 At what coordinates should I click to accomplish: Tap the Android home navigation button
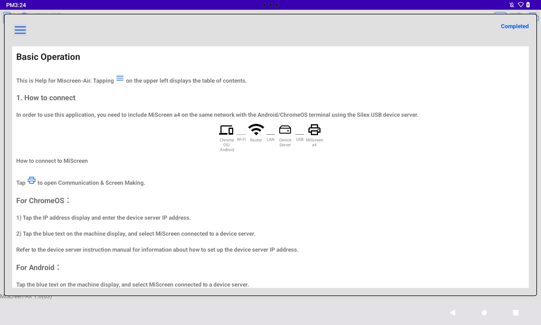point(484,313)
